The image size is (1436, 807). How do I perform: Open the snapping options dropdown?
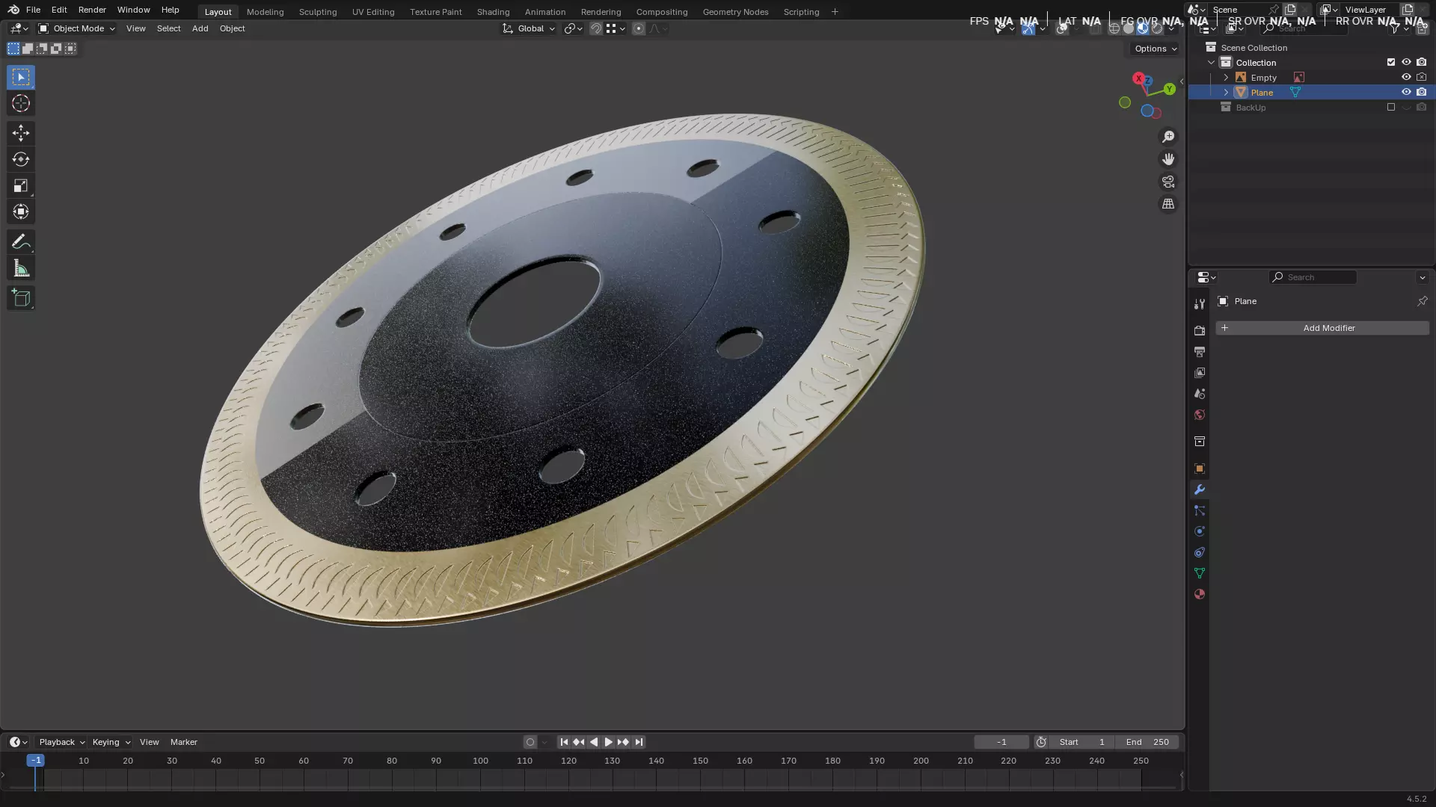point(616,28)
